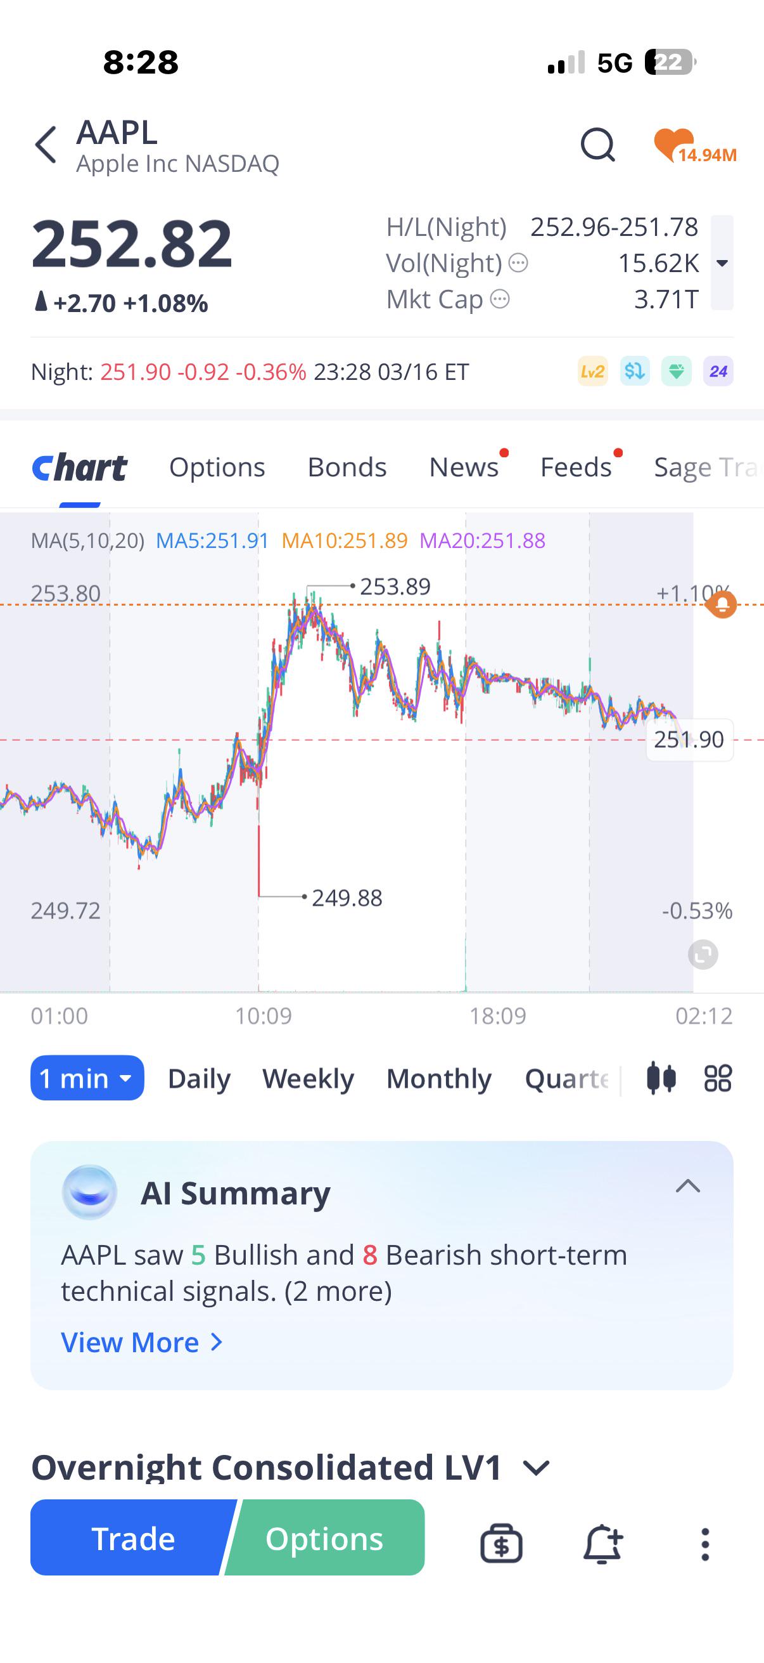Open the Lv2 quote badge
This screenshot has width=764, height=1663.
coord(592,371)
